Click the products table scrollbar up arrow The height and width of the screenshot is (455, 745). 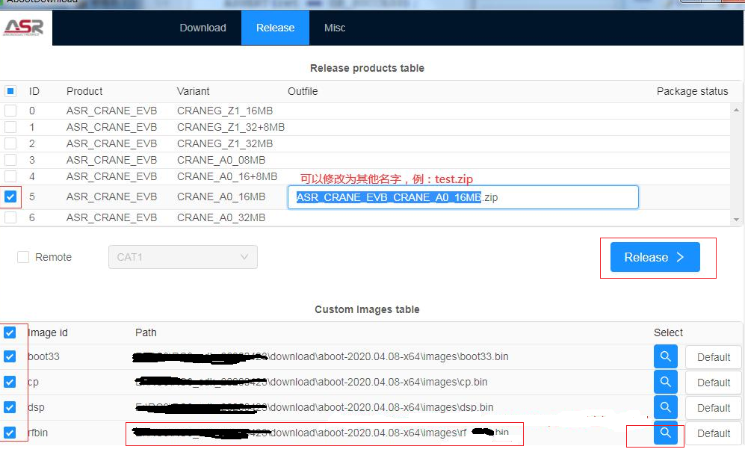click(x=736, y=110)
